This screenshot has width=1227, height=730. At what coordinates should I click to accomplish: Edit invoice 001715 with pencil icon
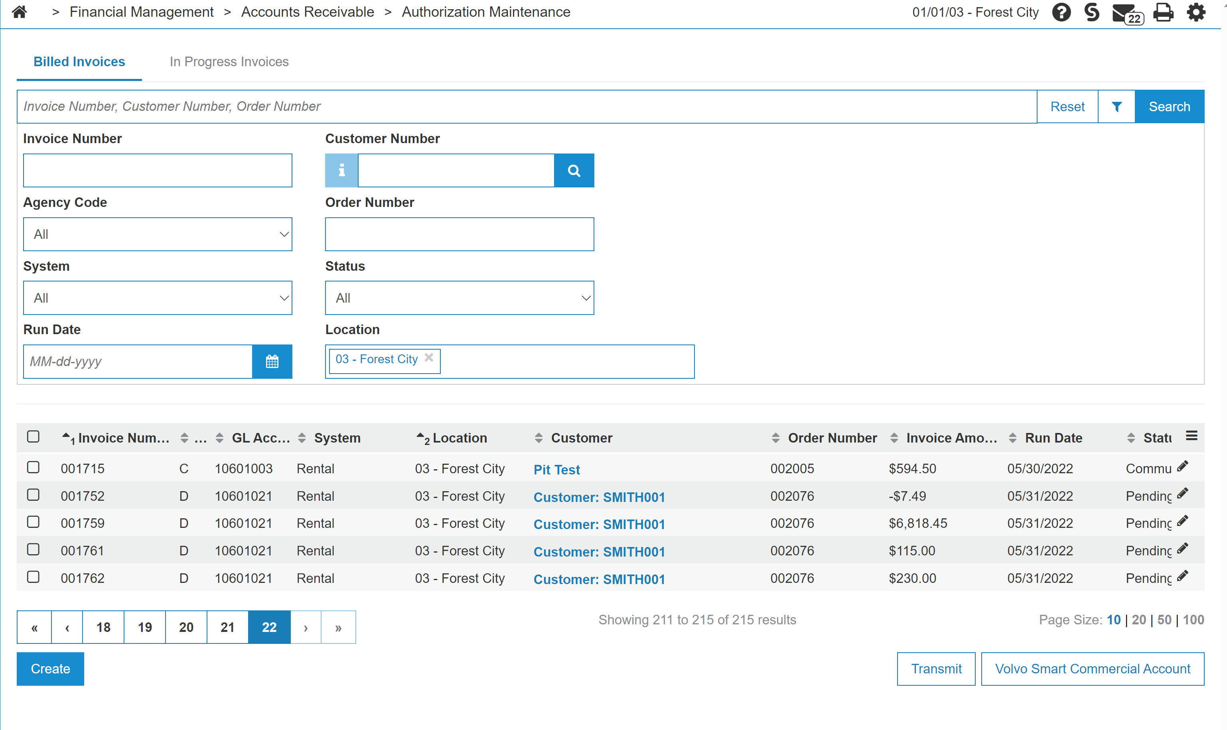pos(1183,466)
